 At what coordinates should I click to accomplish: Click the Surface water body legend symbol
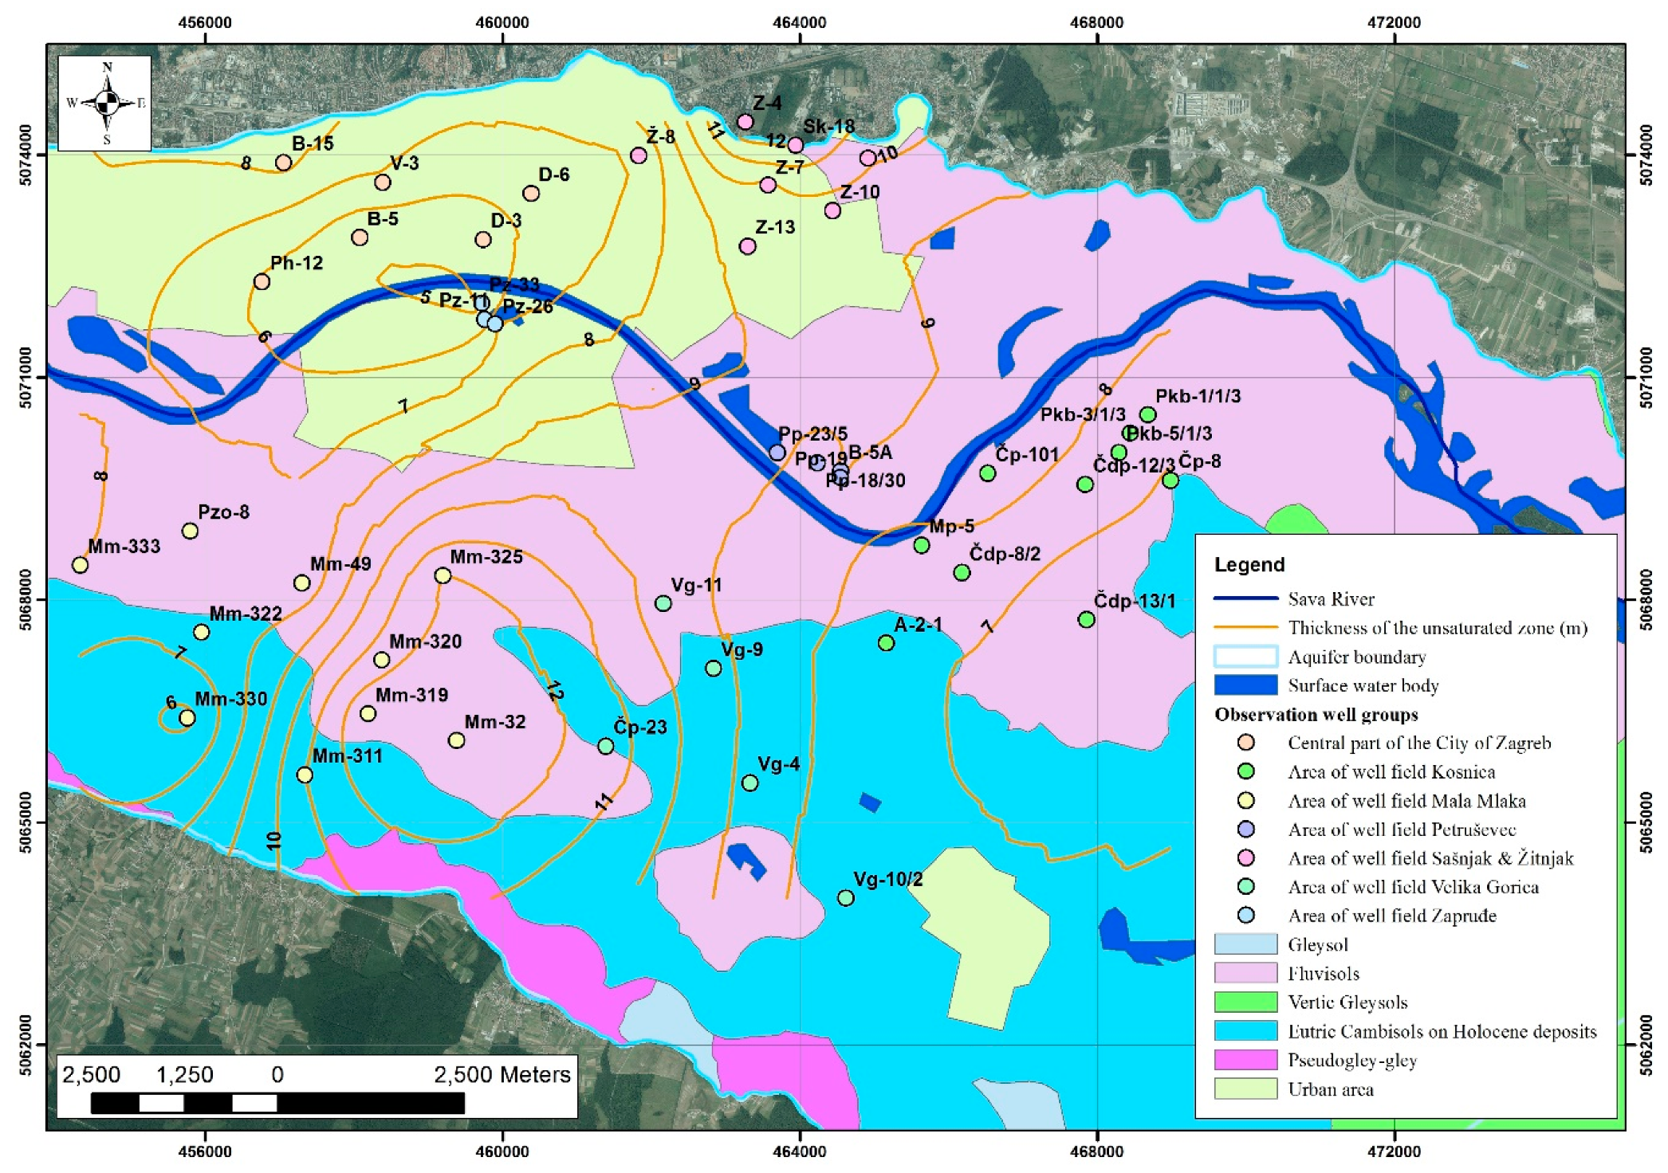1245,685
